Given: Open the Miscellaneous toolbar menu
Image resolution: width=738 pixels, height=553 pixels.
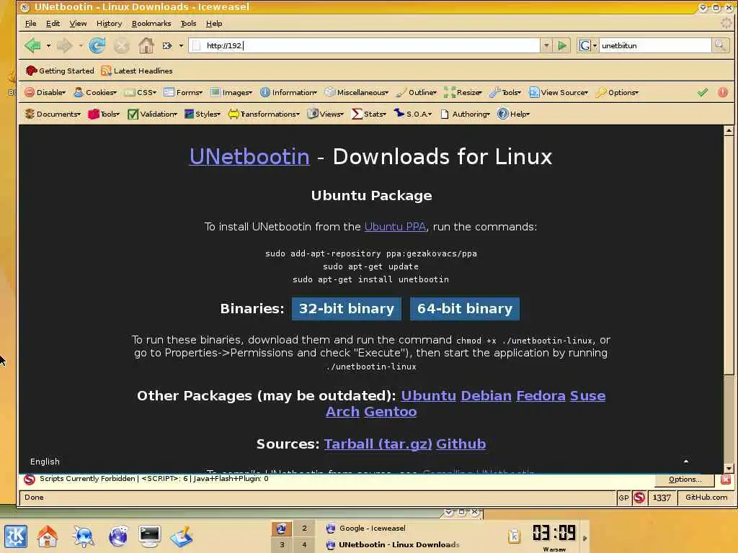Looking at the screenshot, I should (357, 92).
